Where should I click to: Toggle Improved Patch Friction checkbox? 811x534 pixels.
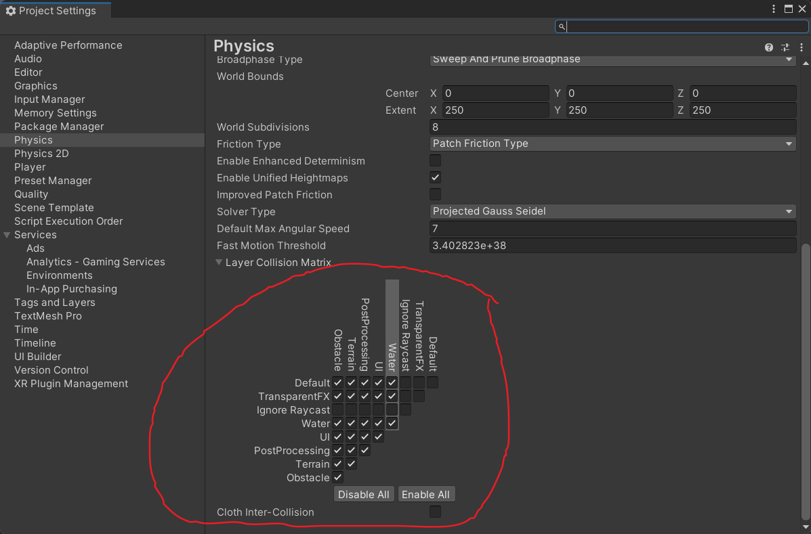435,195
